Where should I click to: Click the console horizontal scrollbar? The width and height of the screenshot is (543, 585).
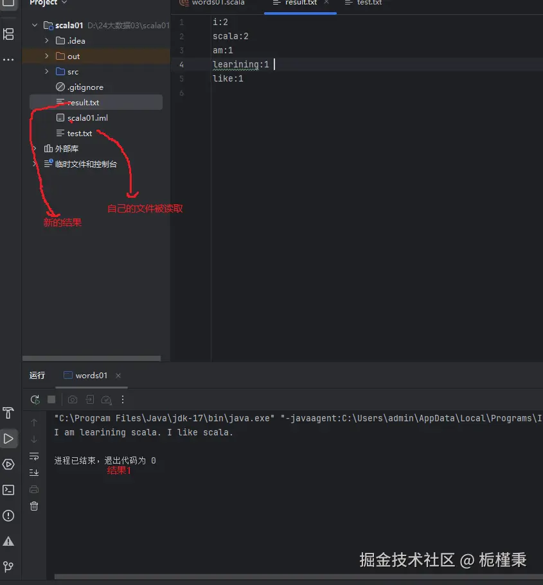point(298,577)
